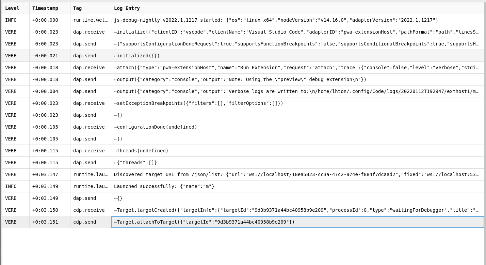Click the receive arrow on Target.targetCreated
Image resolution: width=486 pixels, height=265 pixels.
coord(115,210)
